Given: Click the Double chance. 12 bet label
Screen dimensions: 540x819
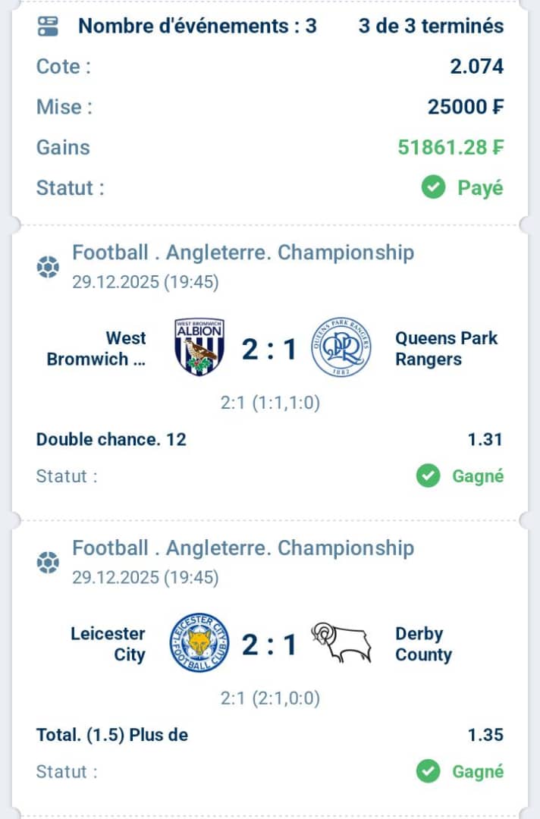Looking at the screenshot, I should point(111,439).
